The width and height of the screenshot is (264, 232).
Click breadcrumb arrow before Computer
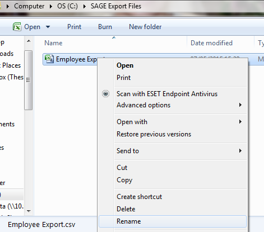point(8,6)
